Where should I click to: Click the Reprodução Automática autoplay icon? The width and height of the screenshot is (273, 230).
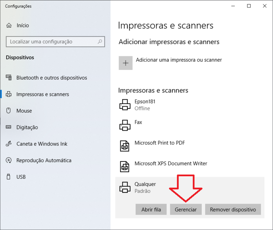(9, 160)
